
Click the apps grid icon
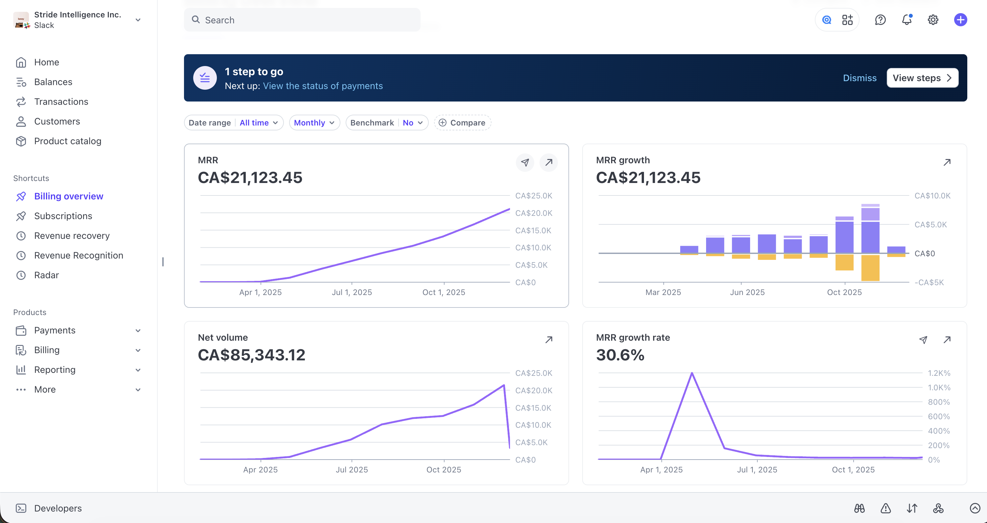pos(848,19)
